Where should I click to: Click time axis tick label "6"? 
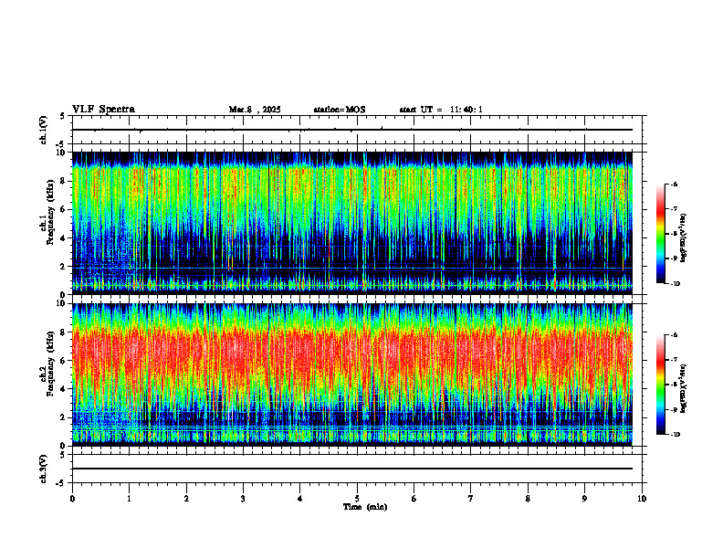[x=414, y=499]
